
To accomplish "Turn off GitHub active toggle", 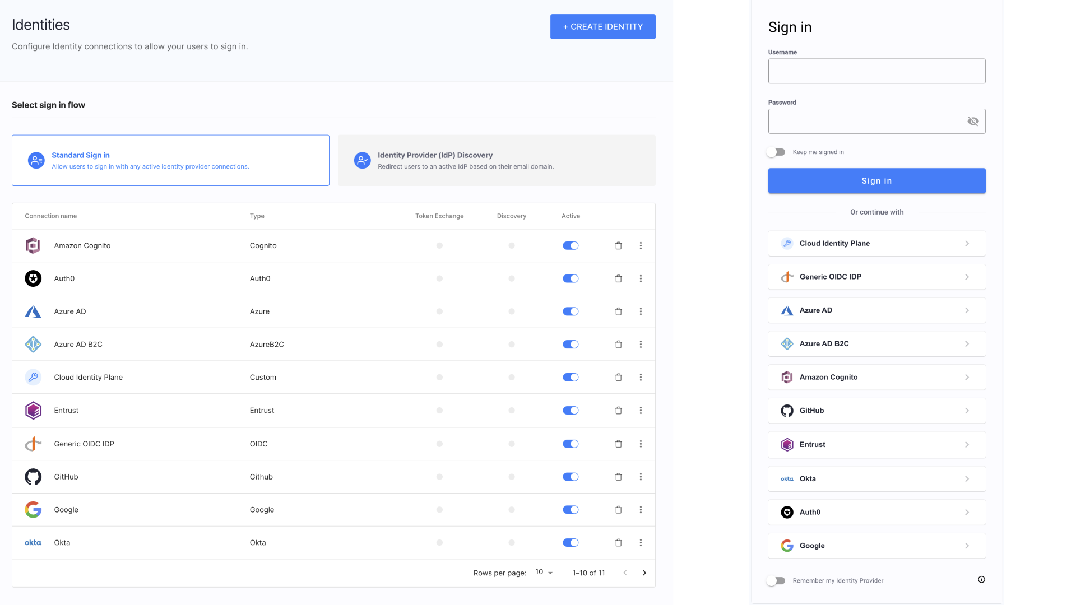I will 571,477.
